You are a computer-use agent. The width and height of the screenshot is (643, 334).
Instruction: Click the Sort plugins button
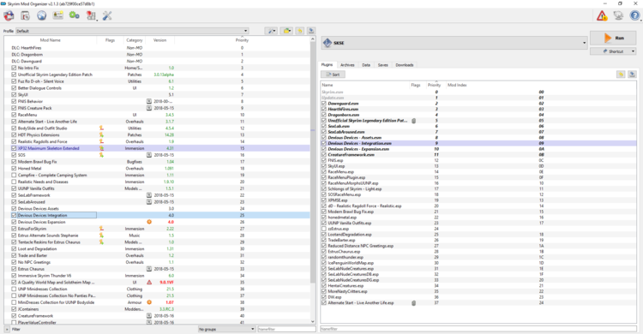333,75
